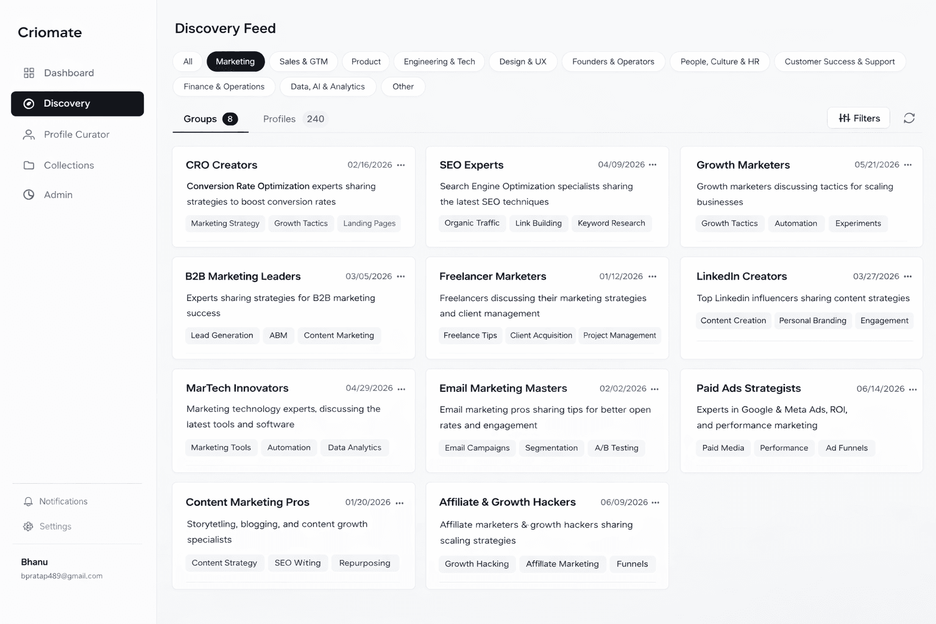
Task: Click the Growth Hacking tag
Action: tap(477, 564)
